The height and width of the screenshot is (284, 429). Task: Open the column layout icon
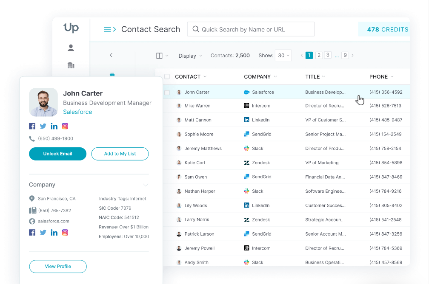[159, 56]
